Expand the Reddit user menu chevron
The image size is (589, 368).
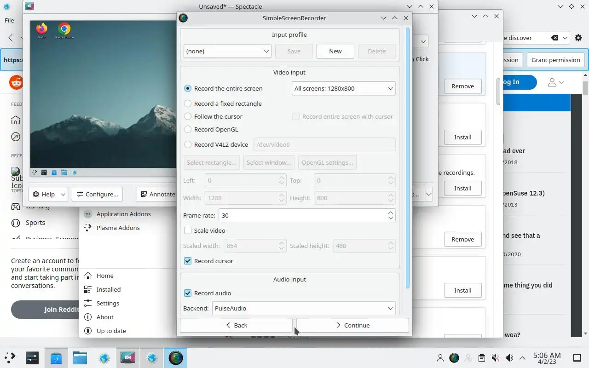click(x=561, y=82)
